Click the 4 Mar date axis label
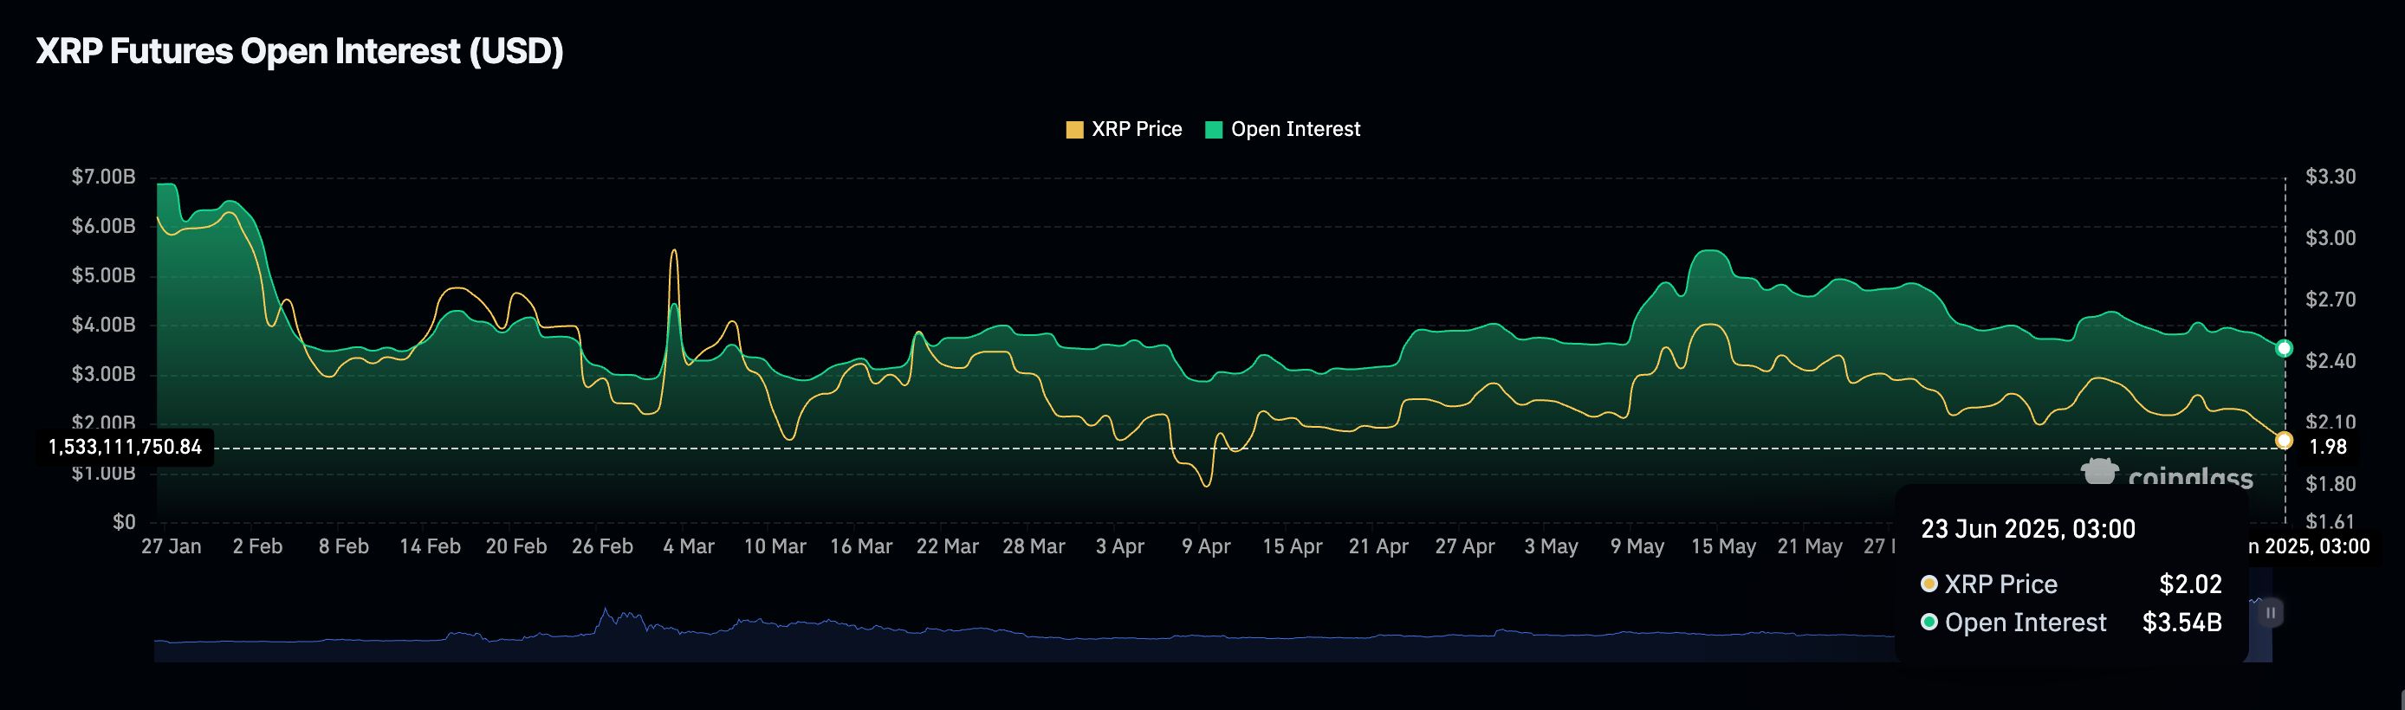 (x=688, y=546)
